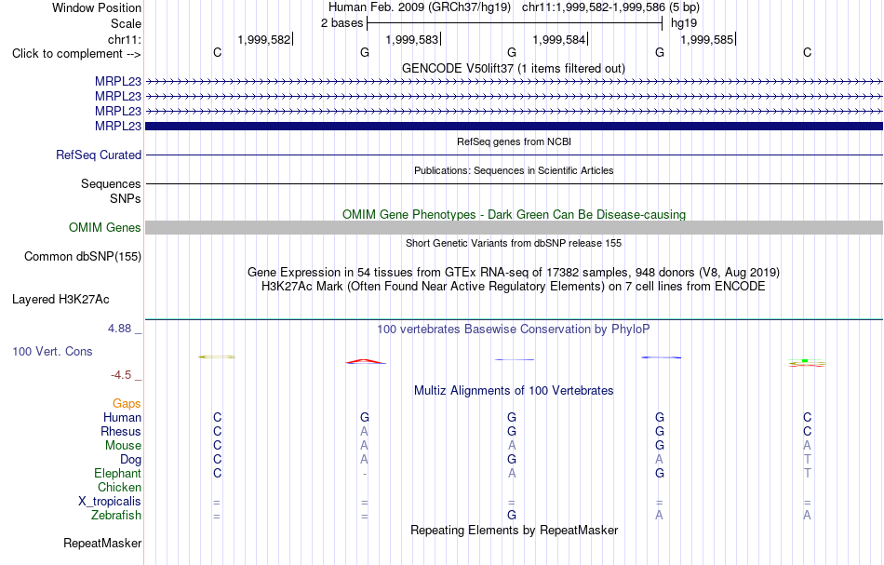Click 'Click to complement -->' label
The width and height of the screenshot is (884, 565).
[x=76, y=54]
